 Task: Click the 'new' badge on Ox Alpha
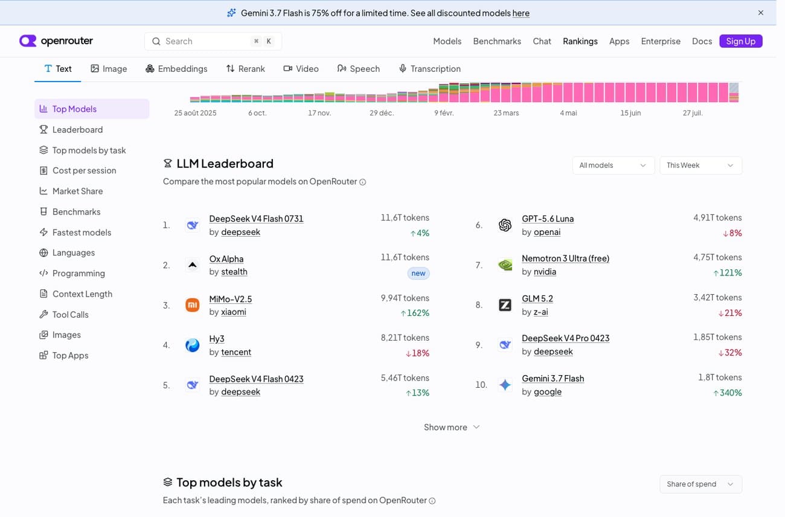(x=418, y=274)
